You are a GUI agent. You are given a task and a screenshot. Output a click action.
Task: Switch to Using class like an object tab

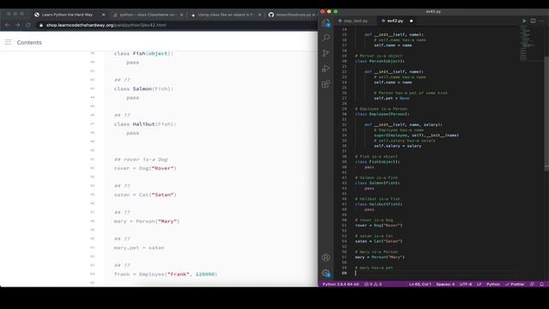[x=225, y=15]
